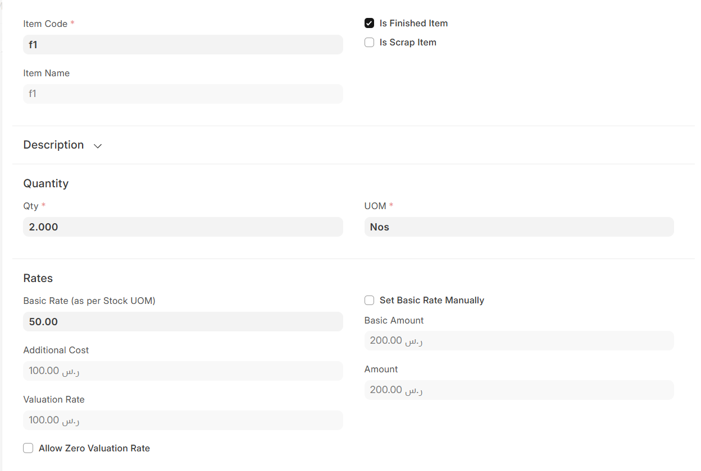Select the read-only Item Name field
This screenshot has height=471, width=701.
[183, 94]
